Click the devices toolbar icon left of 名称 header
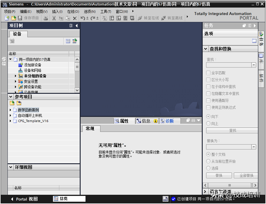Viewport: 266px width, 204px height. pyautogui.click(x=12, y=41)
